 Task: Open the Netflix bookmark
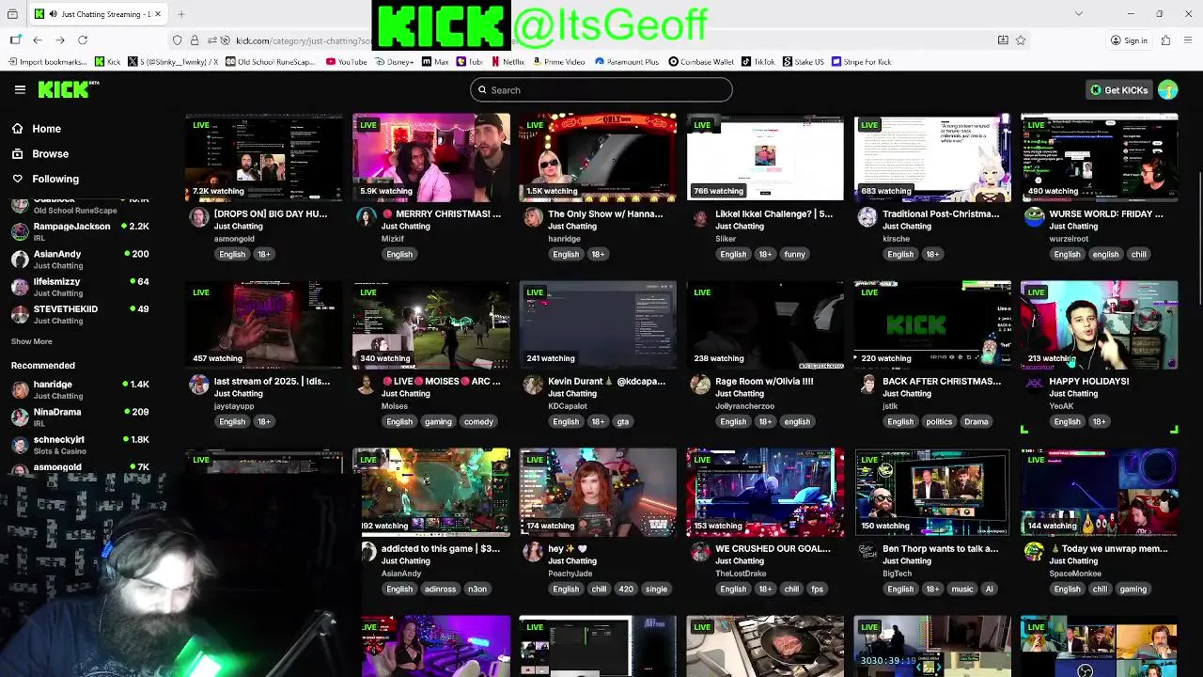click(508, 62)
